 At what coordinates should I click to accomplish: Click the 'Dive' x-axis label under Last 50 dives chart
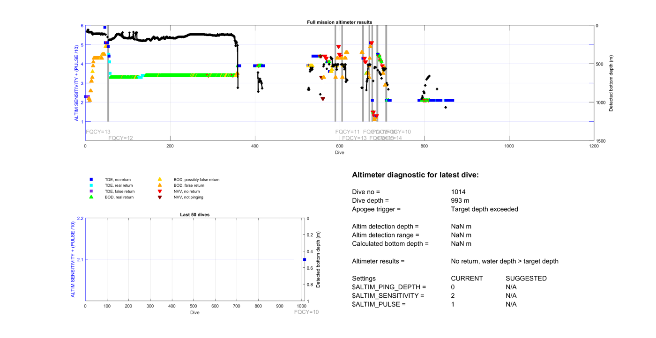tap(195, 312)
